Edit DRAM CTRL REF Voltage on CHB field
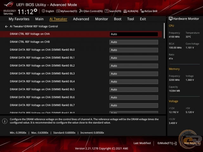Image resolution: width=203 pixels, height=152 pixels. point(134,42)
